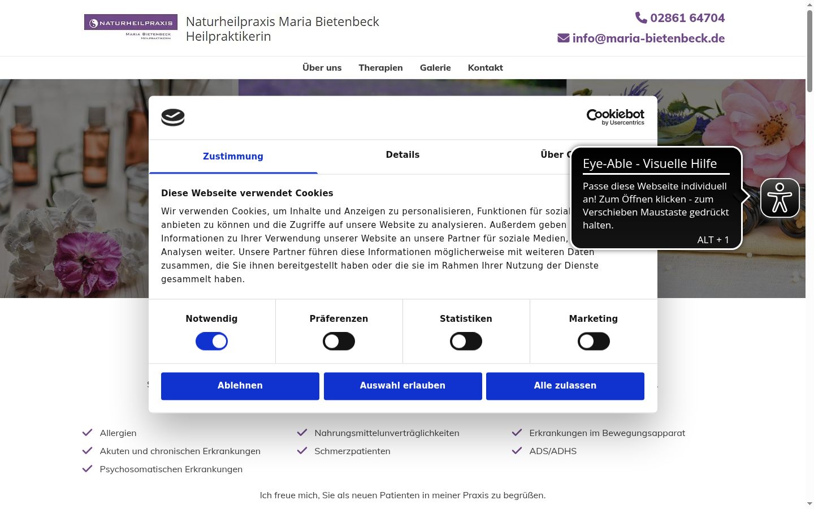Enable the Marketing cookie switch
814x509 pixels.
594,342
